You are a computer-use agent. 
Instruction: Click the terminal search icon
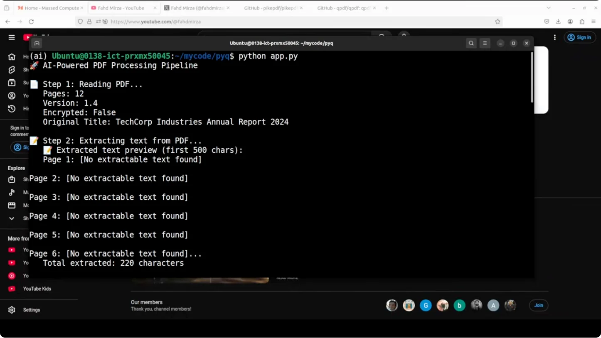pos(471,43)
